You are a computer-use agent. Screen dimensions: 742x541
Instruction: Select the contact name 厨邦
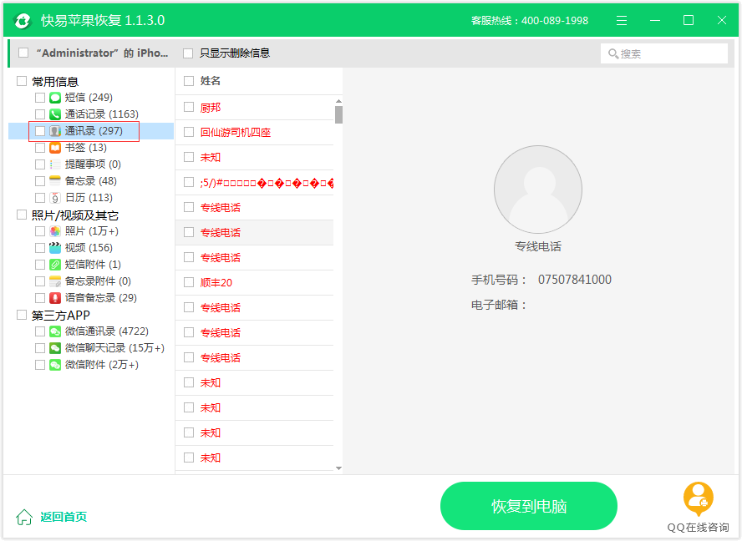tap(211, 108)
